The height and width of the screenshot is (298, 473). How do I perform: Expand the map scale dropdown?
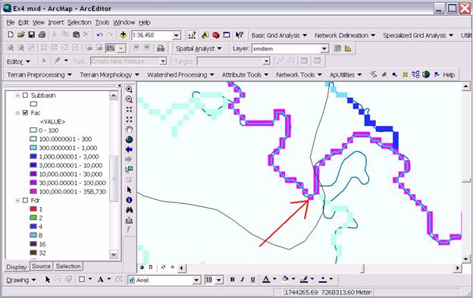pos(177,36)
